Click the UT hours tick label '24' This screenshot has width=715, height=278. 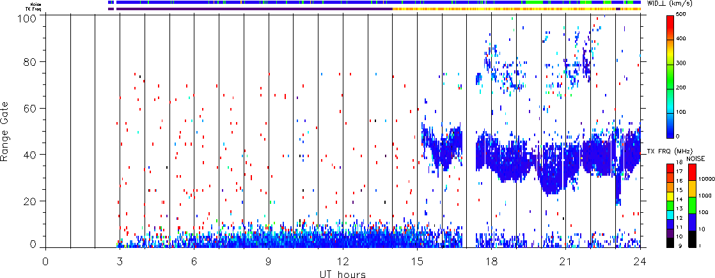pyautogui.click(x=640, y=260)
